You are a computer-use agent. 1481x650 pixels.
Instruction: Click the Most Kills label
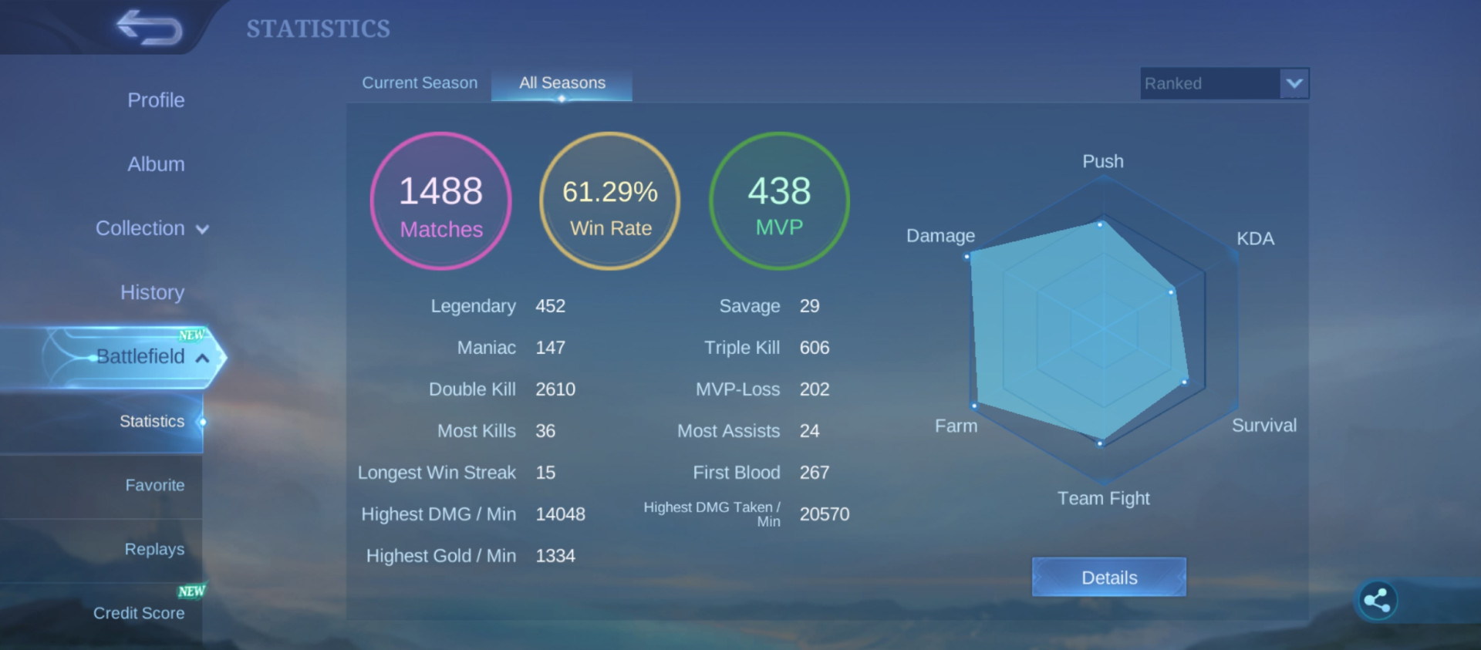click(x=477, y=431)
